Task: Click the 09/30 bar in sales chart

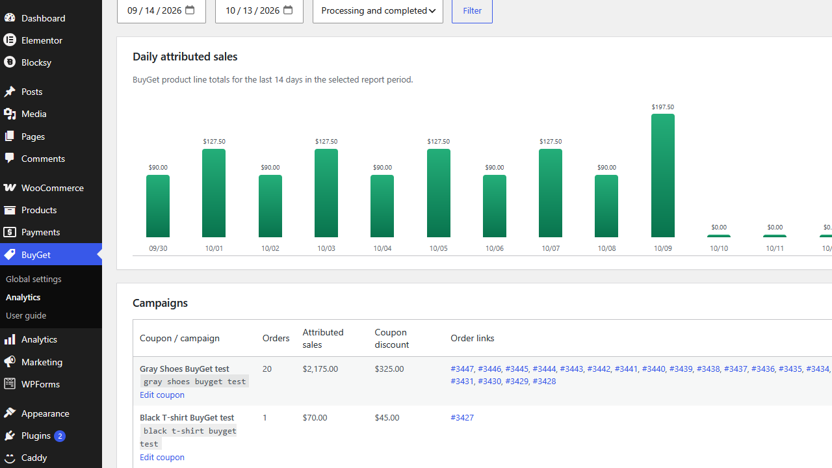Action: pyautogui.click(x=158, y=206)
